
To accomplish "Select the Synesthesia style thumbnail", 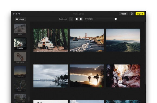I will pos(20,57).
